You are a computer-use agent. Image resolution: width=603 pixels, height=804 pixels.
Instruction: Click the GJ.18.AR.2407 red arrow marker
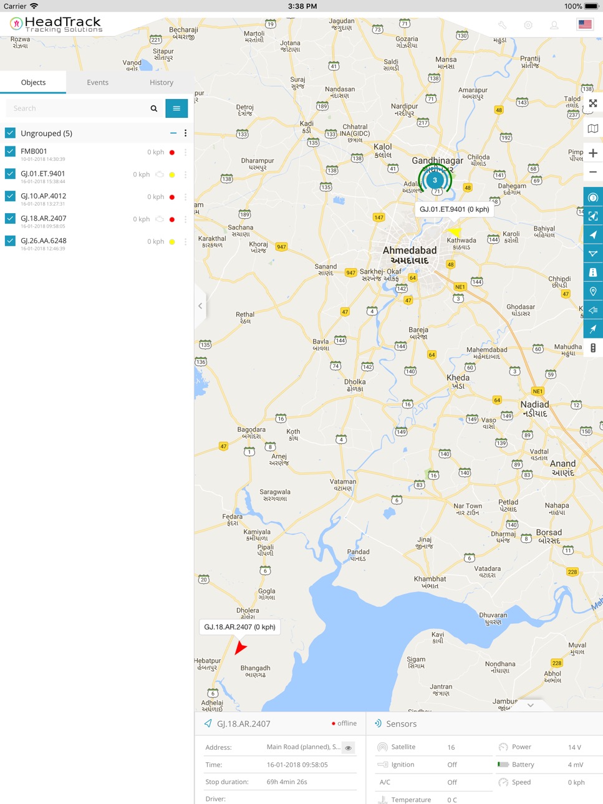tap(240, 648)
